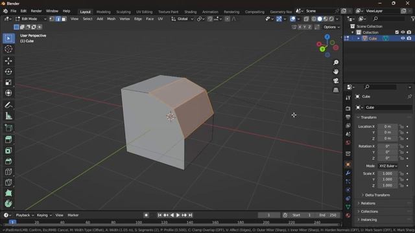Select the Annotate tool
This screenshot has width=415, height=233.
tap(8, 105)
